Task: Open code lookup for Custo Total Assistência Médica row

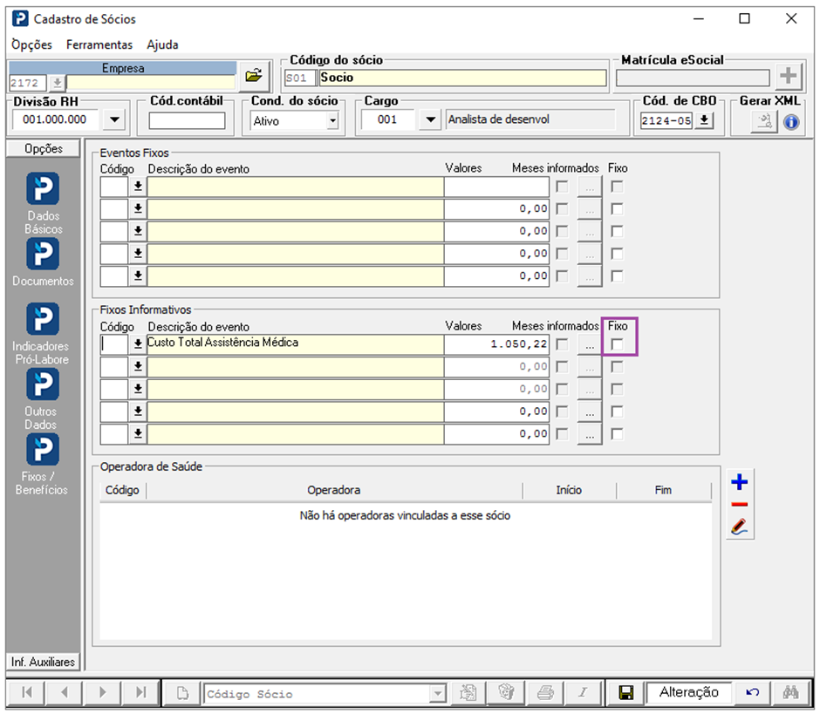Action: (138, 344)
